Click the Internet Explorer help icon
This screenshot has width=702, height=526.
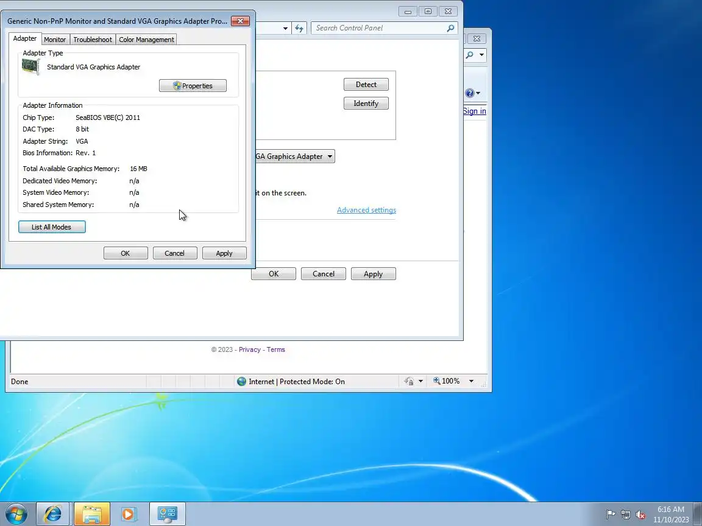(470, 93)
